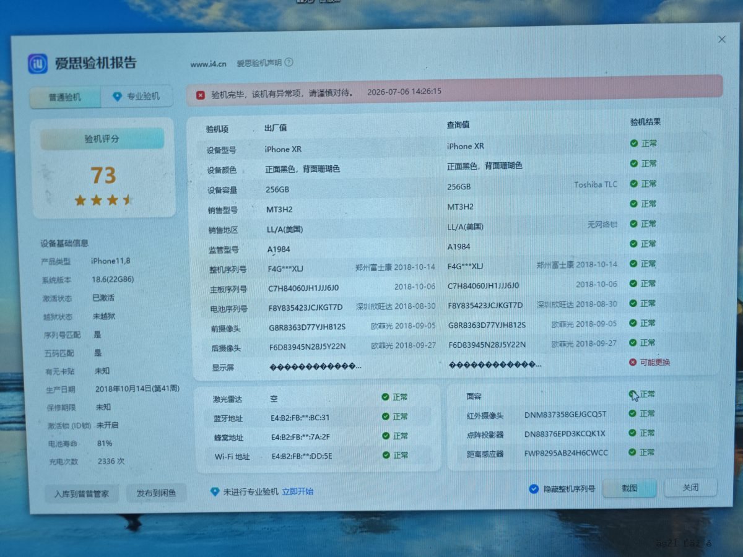Screen dimensions: 743x557
Task: Toggle the 隐藏整机序列号 checkbox
Action: coord(534,489)
